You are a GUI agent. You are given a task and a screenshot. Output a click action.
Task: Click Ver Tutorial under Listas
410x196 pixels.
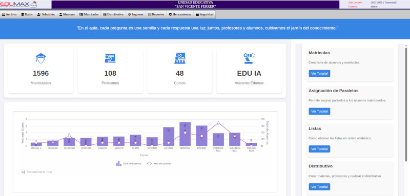pyautogui.click(x=319, y=149)
